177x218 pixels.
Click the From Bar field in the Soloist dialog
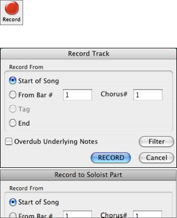coord(78,215)
